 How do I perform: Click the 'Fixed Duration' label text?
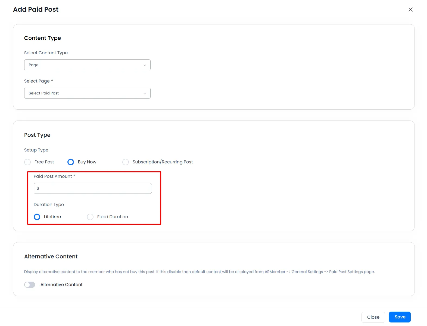(x=113, y=217)
